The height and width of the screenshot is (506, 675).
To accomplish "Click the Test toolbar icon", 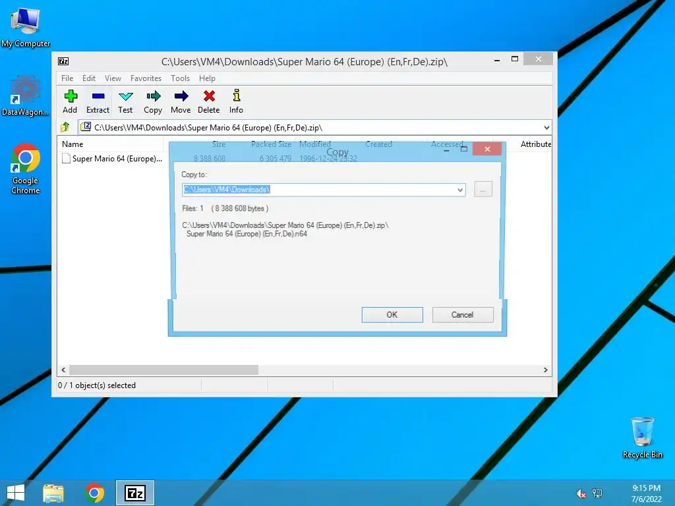I will click(x=125, y=101).
